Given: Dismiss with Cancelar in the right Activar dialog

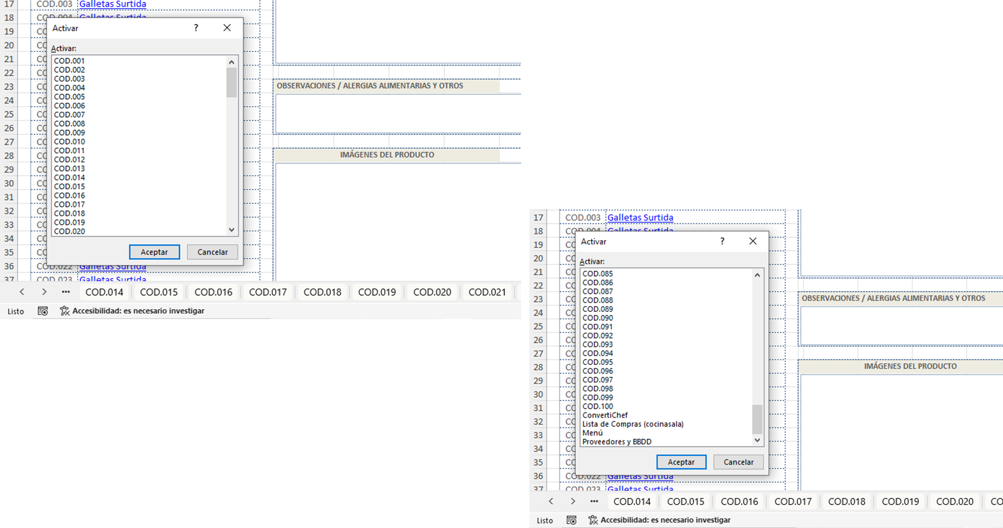Looking at the screenshot, I should coord(738,462).
